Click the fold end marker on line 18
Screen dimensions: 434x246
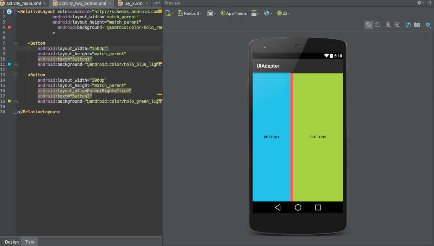pos(16,101)
